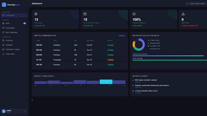Screen dimensions: 207x116
Task: Click the In Stock legend color dot
Action: click(x=148, y=40)
